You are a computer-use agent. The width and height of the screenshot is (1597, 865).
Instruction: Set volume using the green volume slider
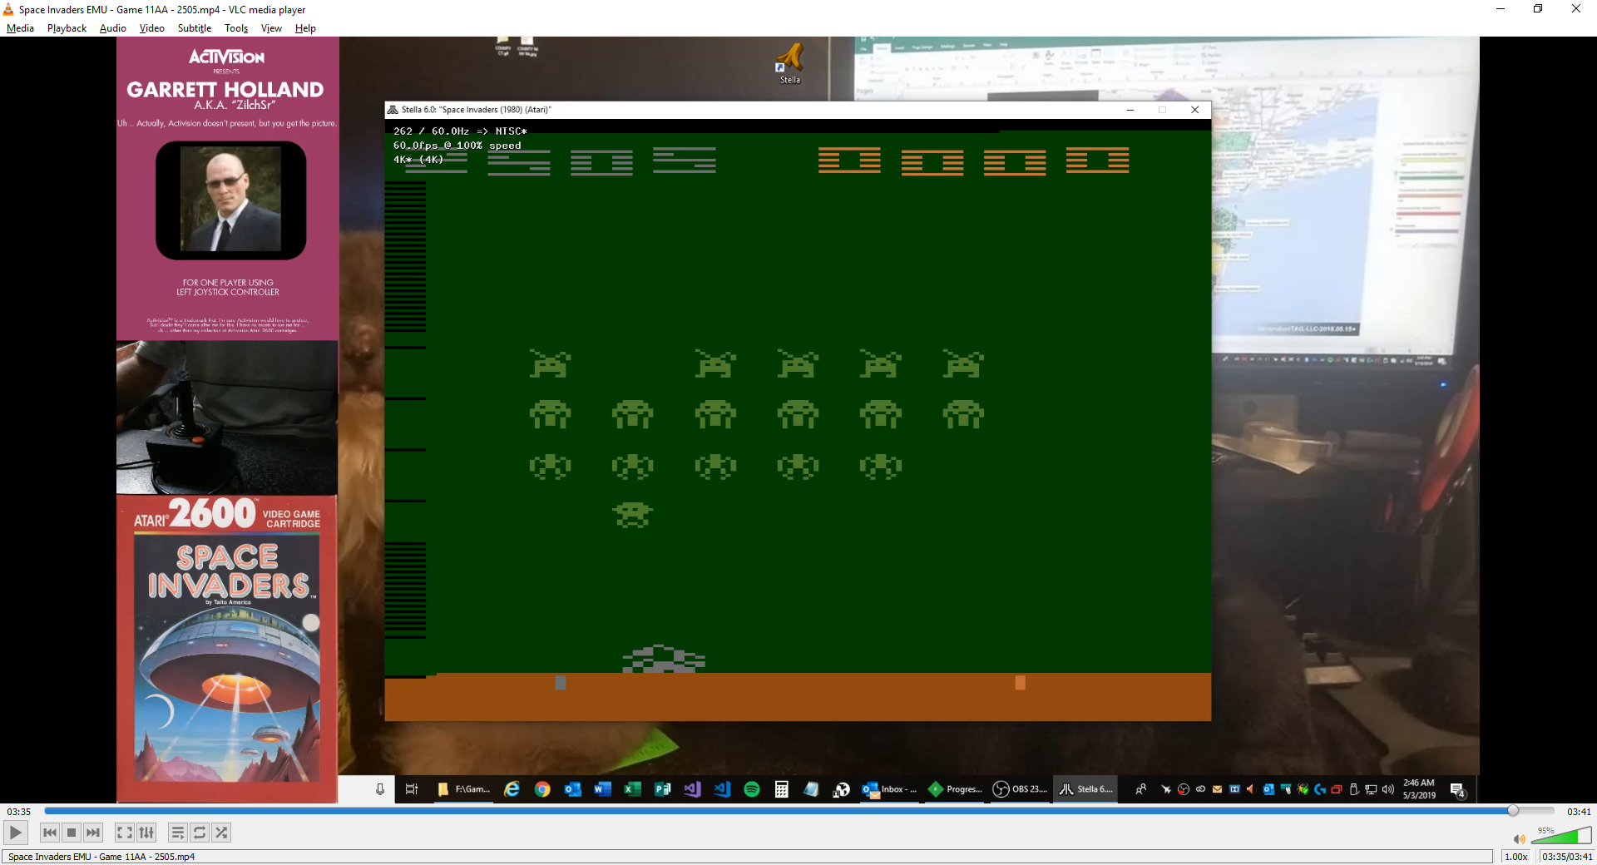click(x=1561, y=836)
